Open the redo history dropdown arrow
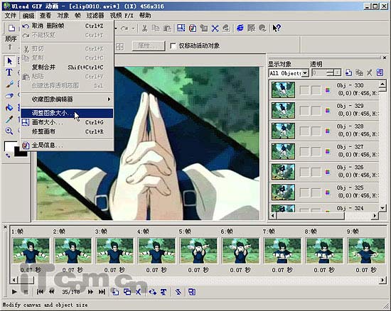This screenshot has height=311, width=391. pos(133,28)
